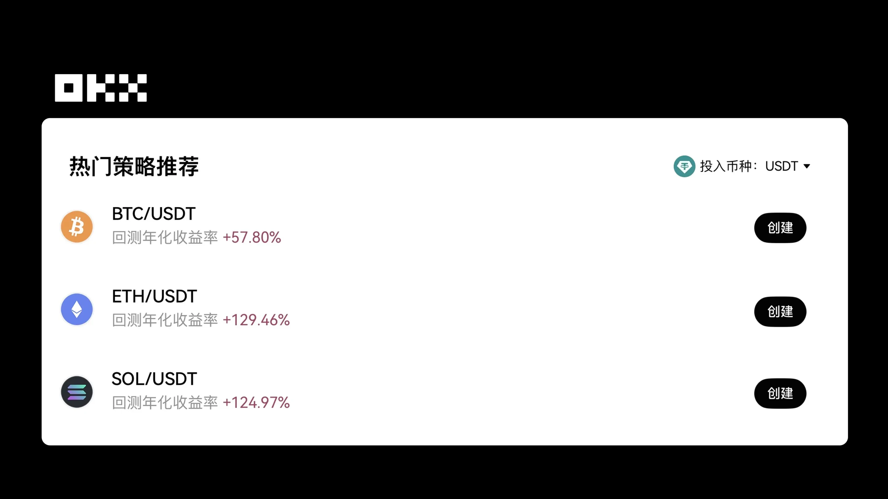The image size is (888, 499).
Task: Click the +129.46% backtest return value
Action: click(256, 320)
